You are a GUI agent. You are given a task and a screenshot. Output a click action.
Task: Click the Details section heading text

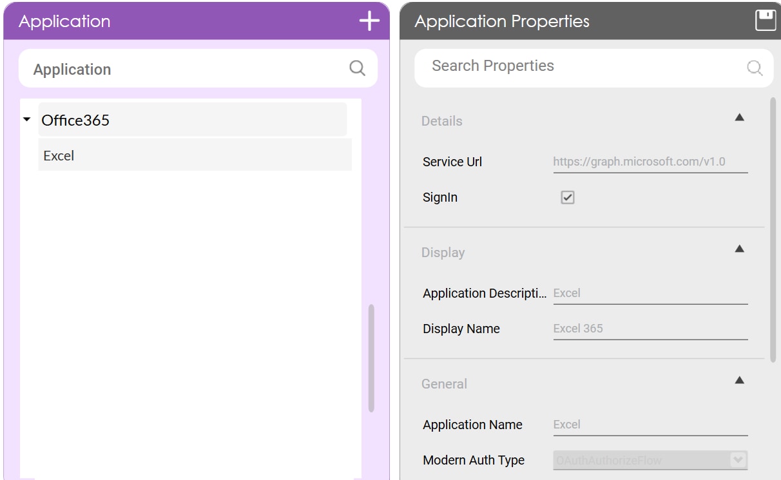point(442,121)
